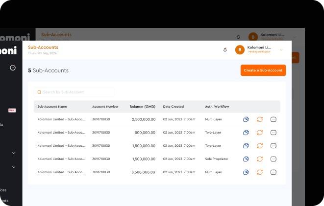Image resolution: width=324 pixels, height=206 pixels.
Task: Click transfer arrows icon for Sole Proprietor row
Action: tap(260, 159)
